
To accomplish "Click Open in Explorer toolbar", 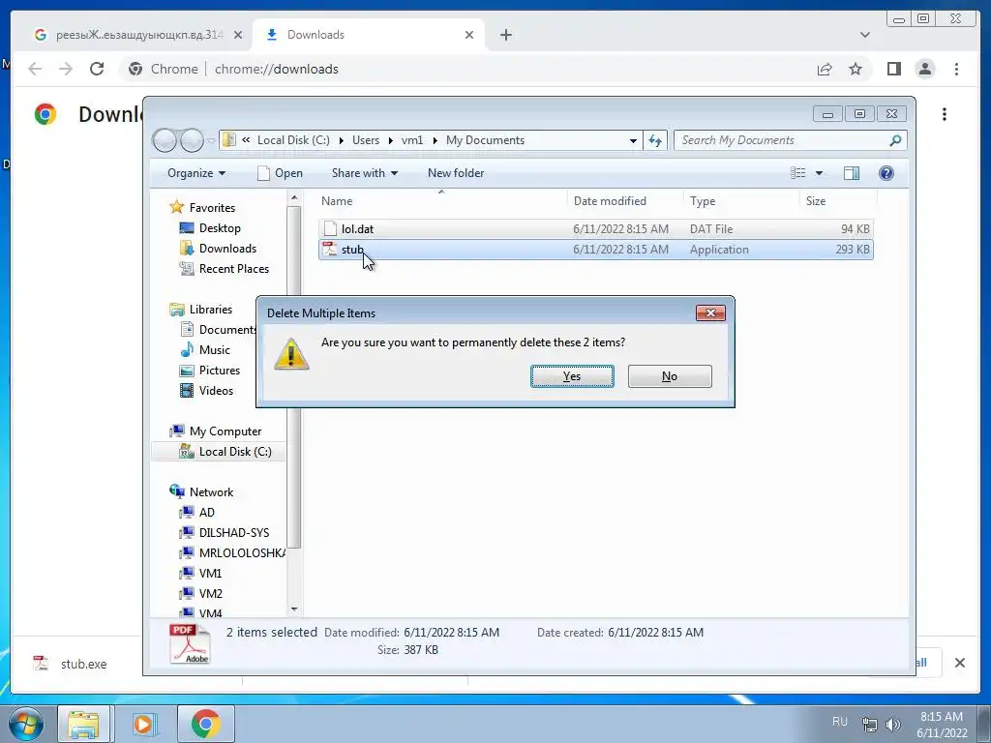I will [x=281, y=173].
